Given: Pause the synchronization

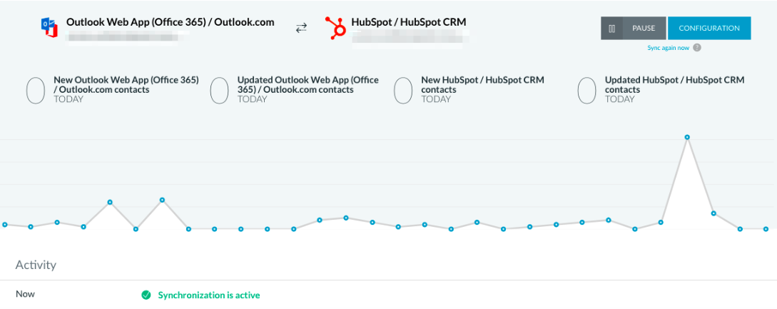Looking at the screenshot, I should coord(634,29).
